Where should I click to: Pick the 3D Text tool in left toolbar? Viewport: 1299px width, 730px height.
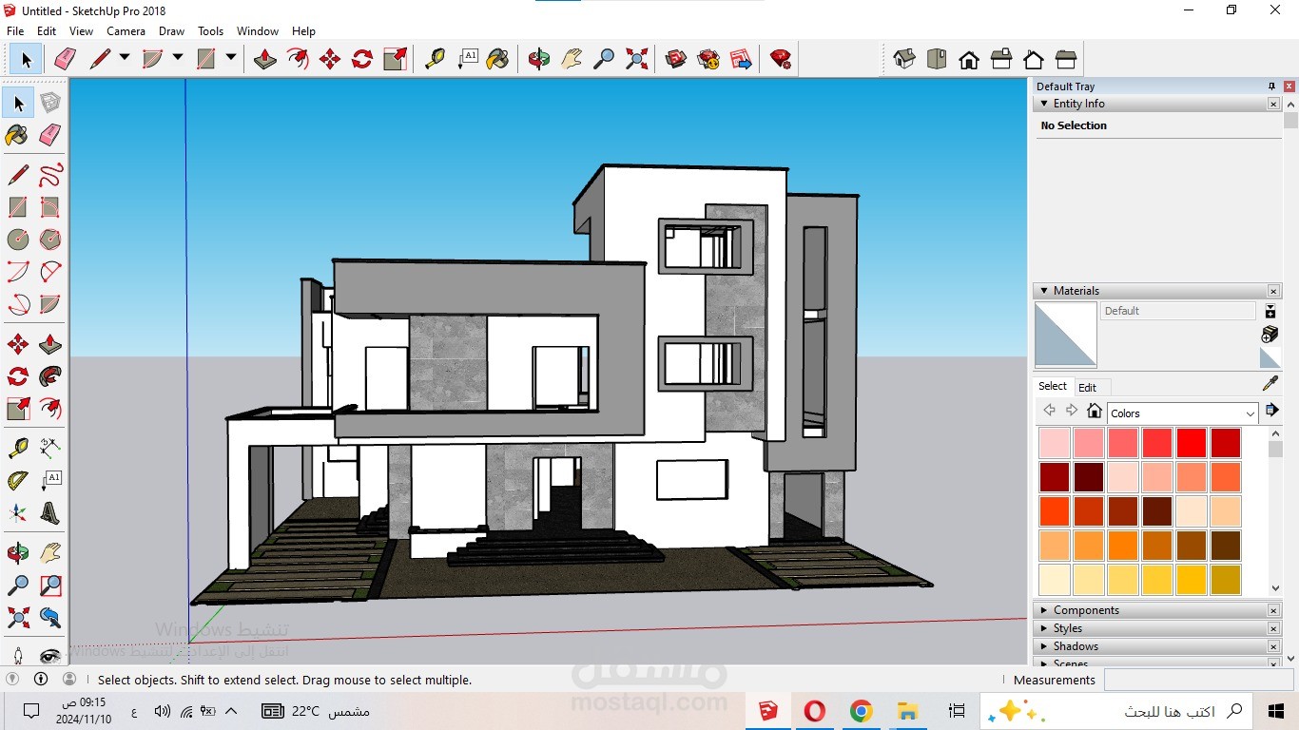50,514
